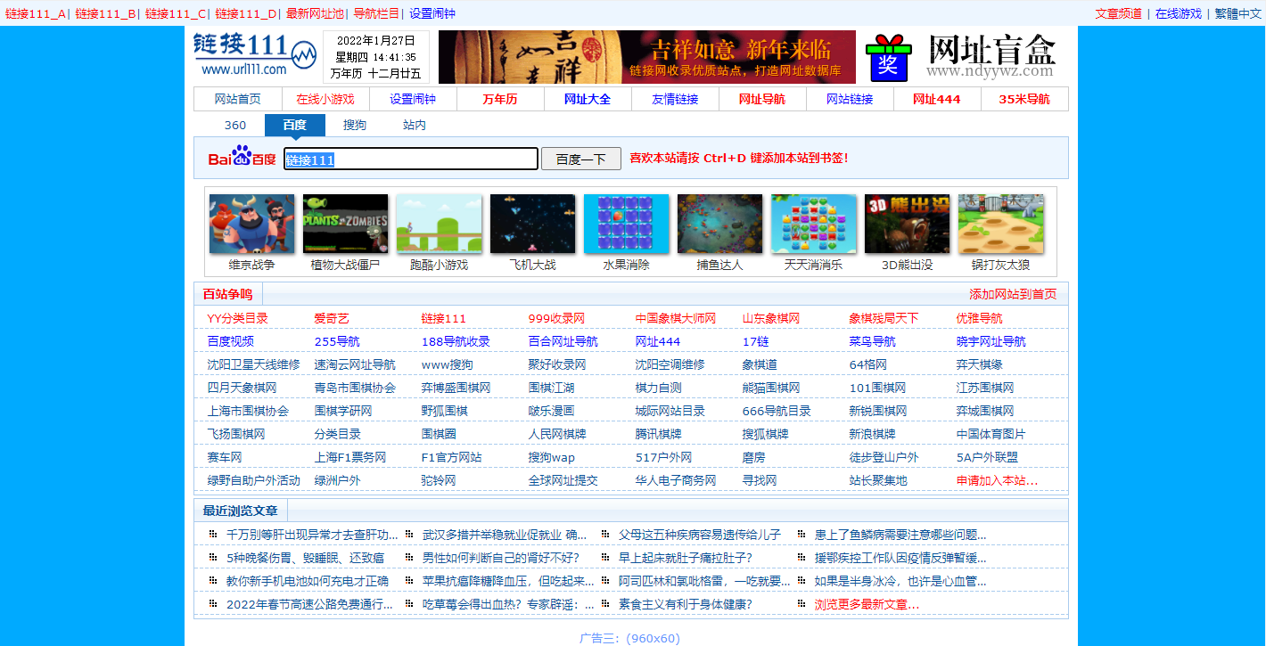
Task: Open 文章频道 link at top right
Action: [x=1119, y=13]
